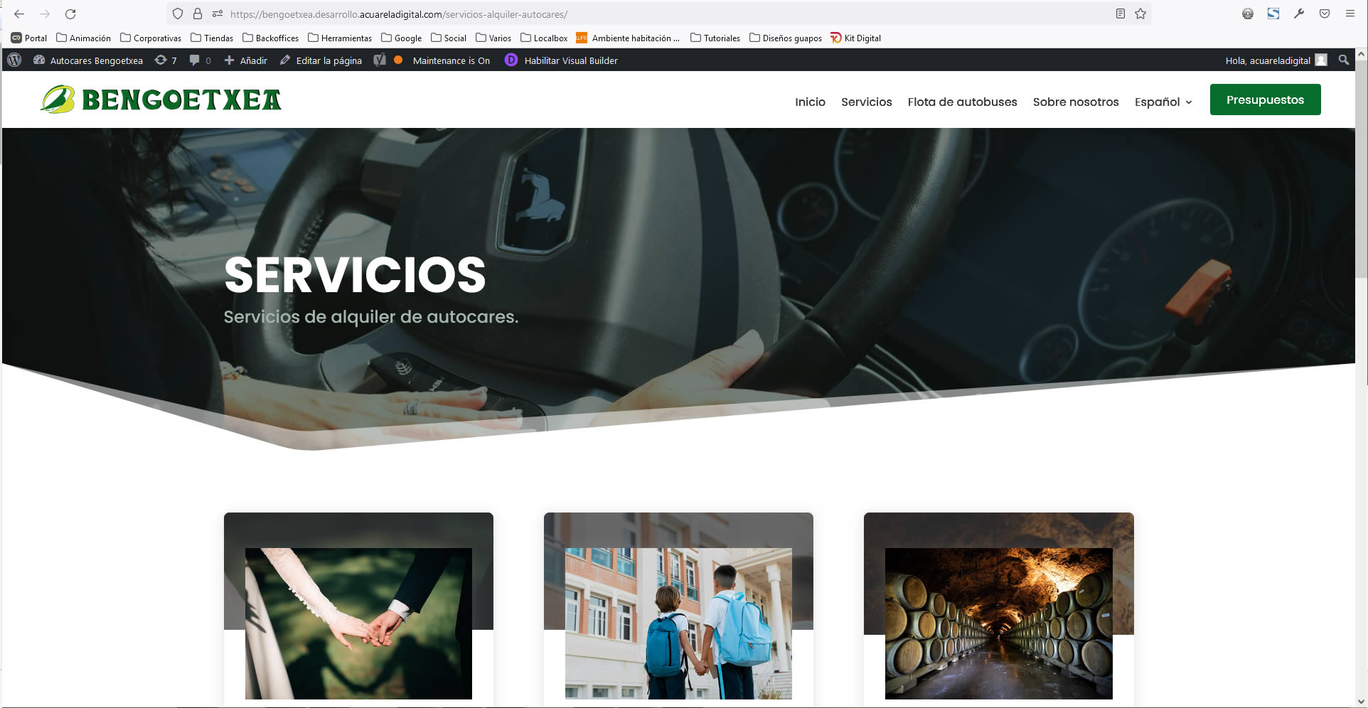Expand the Herramientas bookmarks folder
The image size is (1368, 708).
point(340,38)
